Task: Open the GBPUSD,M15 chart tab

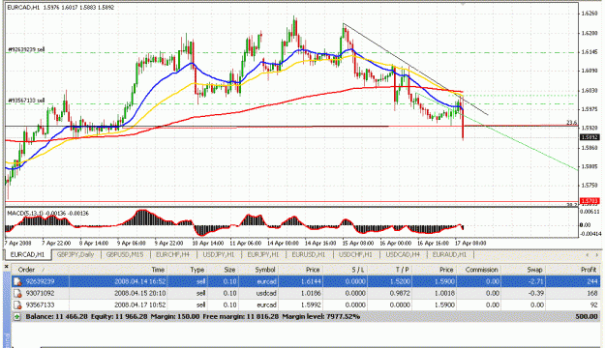Action: click(x=125, y=255)
